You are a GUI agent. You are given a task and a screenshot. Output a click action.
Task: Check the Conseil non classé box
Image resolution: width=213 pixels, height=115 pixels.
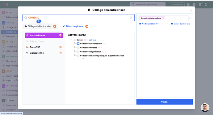click(x=78, y=48)
